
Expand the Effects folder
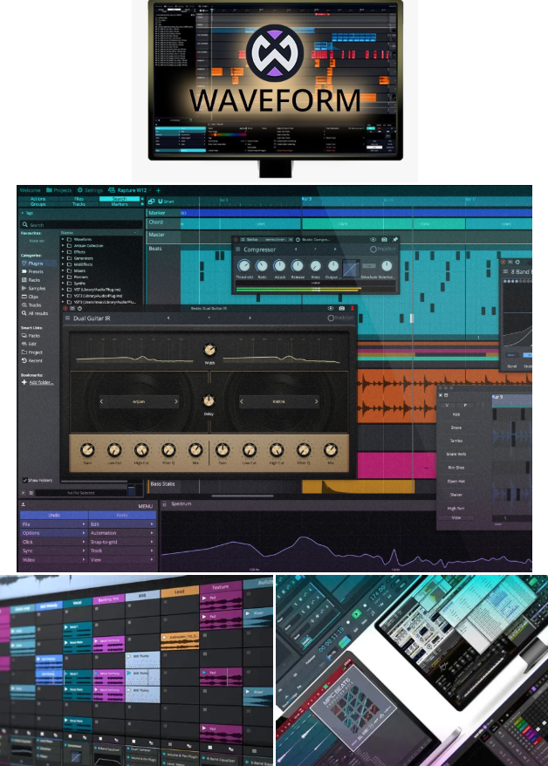click(x=63, y=252)
